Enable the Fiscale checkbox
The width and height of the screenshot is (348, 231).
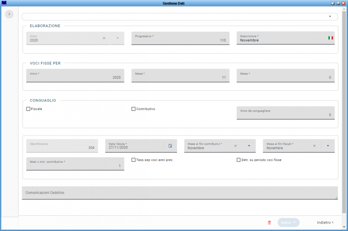coord(28,109)
